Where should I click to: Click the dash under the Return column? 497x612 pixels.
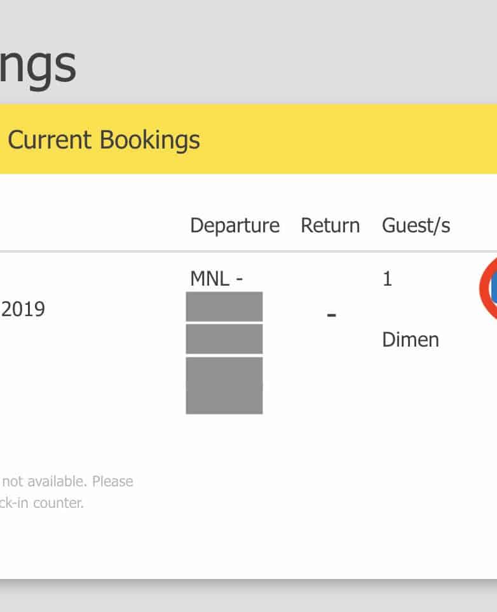pyautogui.click(x=331, y=314)
